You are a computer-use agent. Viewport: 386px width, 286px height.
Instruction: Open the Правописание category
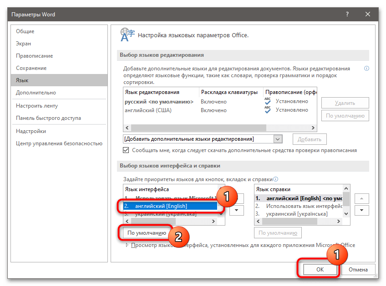35,56
